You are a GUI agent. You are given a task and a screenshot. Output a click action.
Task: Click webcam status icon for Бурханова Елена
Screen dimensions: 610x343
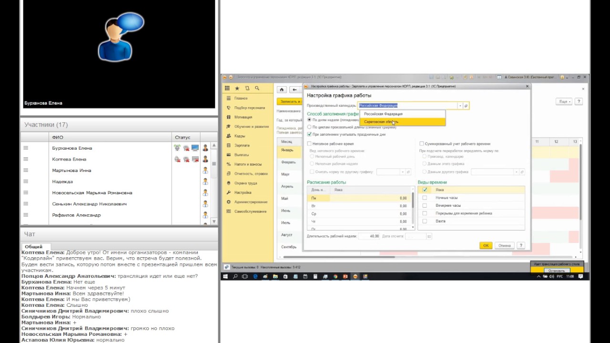click(186, 148)
